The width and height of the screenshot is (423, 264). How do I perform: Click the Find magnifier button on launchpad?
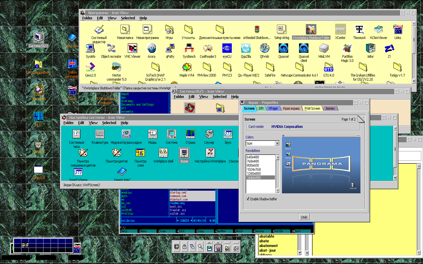tap(200, 247)
